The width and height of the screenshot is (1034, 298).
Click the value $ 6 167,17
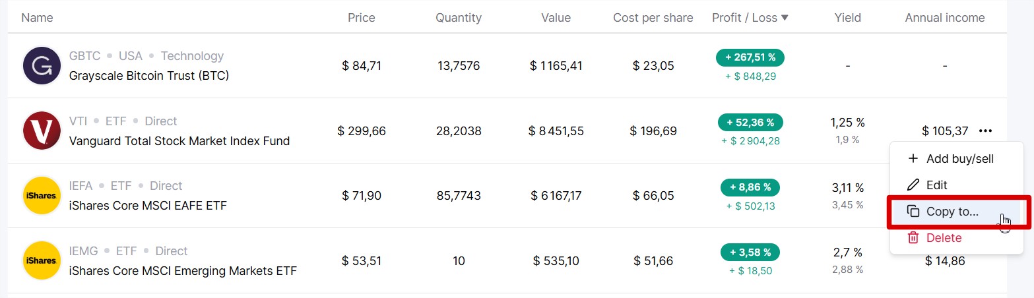(x=556, y=196)
